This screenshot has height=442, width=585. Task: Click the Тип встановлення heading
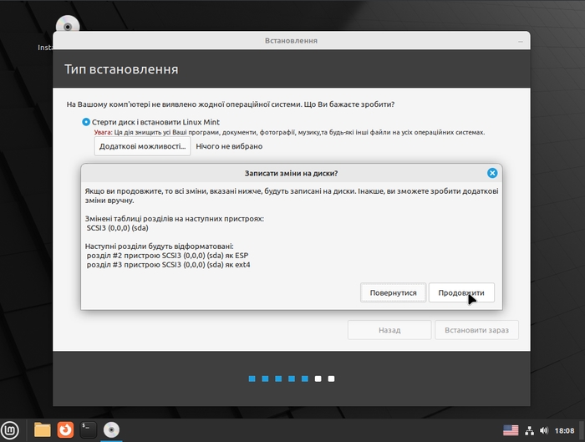121,69
